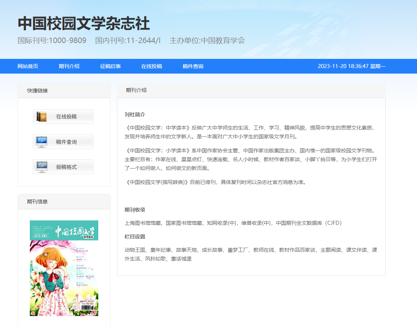The height and width of the screenshot is (326, 417).
Task: Go to 征稿启事 in the navigation bar
Action: [110, 66]
